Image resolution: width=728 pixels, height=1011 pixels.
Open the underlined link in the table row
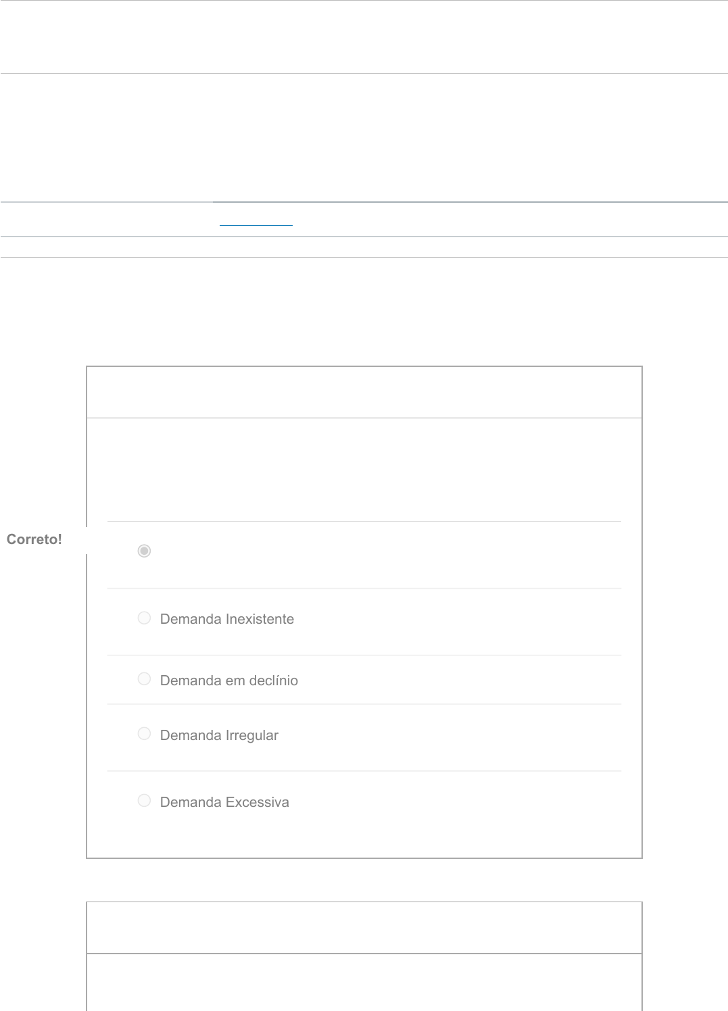click(256, 220)
